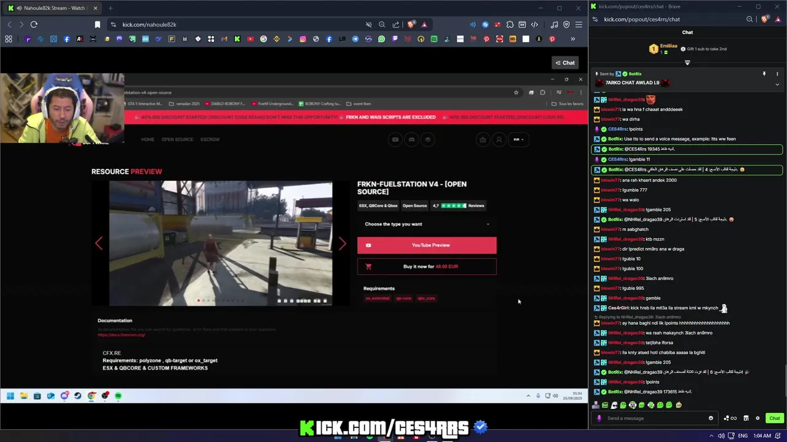The width and height of the screenshot is (787, 442).
Task: Open the volume control in the system tray
Action: pos(721,436)
